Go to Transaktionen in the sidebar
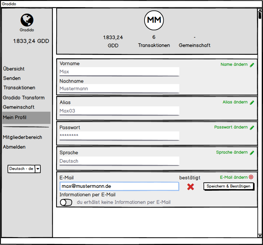263x245 pixels. pos(19,88)
